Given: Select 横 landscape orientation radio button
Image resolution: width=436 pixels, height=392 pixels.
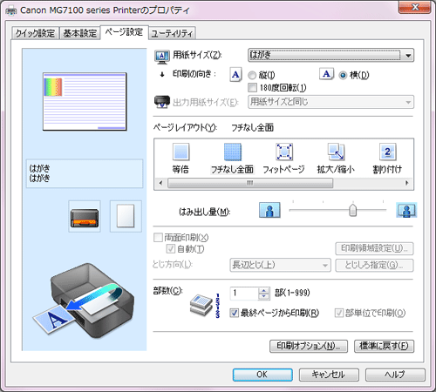Looking at the screenshot, I should point(343,75).
